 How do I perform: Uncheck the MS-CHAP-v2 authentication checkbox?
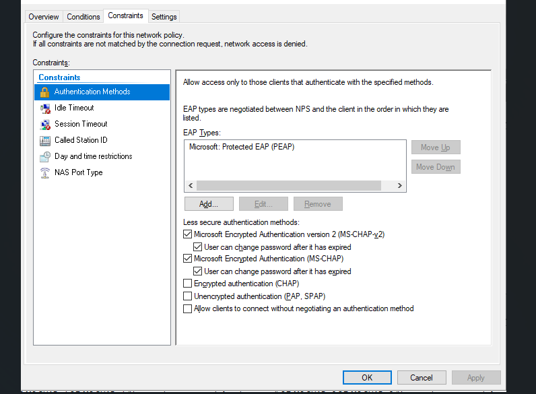(x=187, y=235)
